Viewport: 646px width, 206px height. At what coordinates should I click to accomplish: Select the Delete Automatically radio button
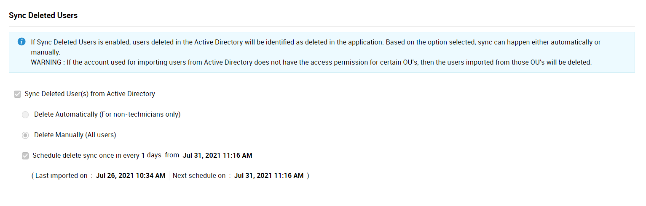25,115
